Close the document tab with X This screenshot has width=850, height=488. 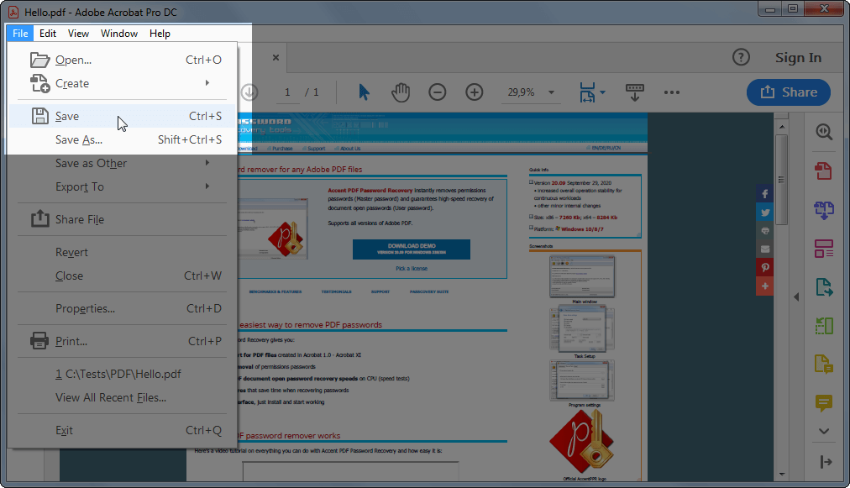(x=276, y=57)
